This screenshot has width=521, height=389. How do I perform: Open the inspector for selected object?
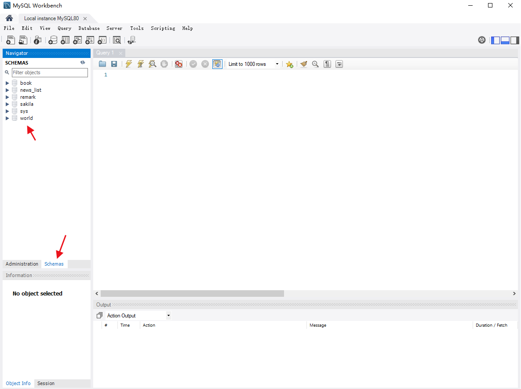coord(37,40)
